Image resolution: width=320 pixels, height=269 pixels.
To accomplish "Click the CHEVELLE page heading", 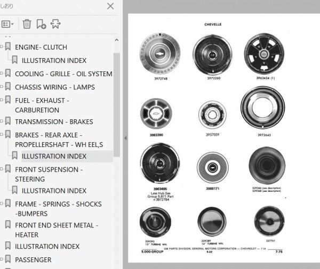I will coord(213,25).
